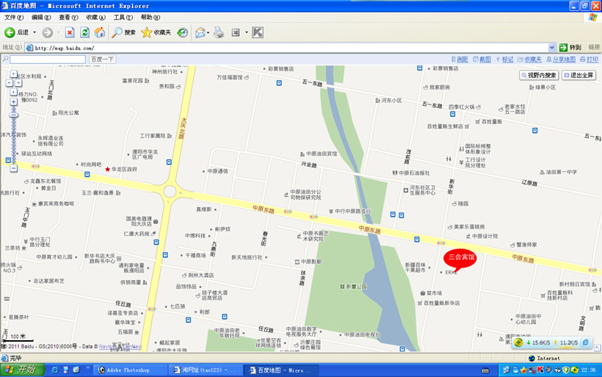Click the Forward arrow button in toolbar
This screenshot has height=377, width=602.
pyautogui.click(x=48, y=32)
